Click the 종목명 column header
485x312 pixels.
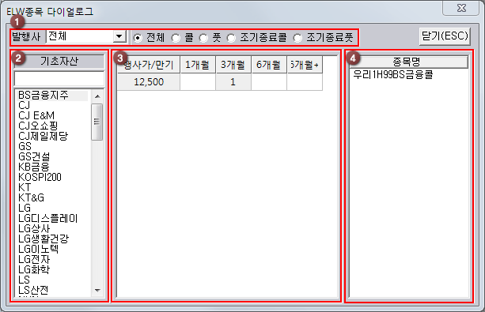pos(406,62)
